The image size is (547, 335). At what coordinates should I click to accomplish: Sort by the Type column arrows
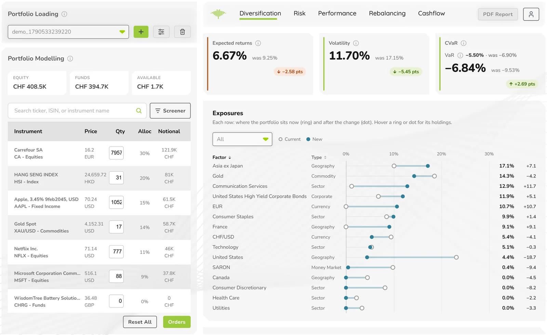click(x=325, y=157)
